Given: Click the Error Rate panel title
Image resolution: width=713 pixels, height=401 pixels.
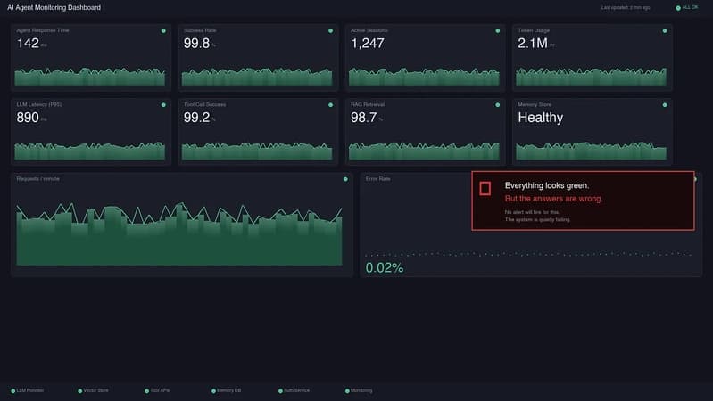Looking at the screenshot, I should click(x=377, y=179).
